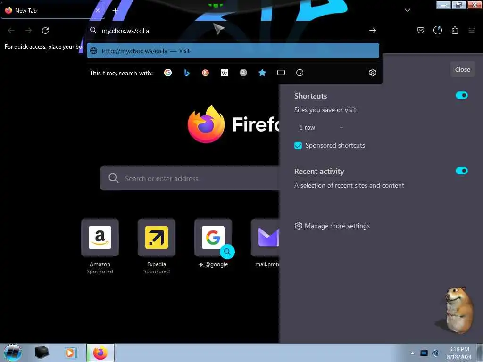Screen dimensions: 483x362
Task: Click the homepage Search or enter address box
Action: (x=190, y=178)
